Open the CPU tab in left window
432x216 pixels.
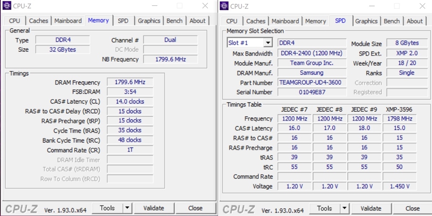(x=15, y=21)
